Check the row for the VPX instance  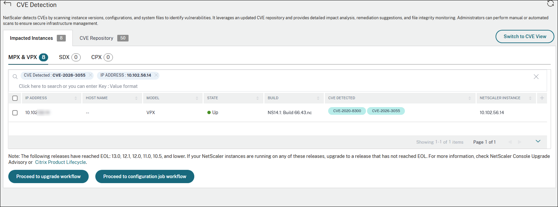pyautogui.click(x=15, y=113)
